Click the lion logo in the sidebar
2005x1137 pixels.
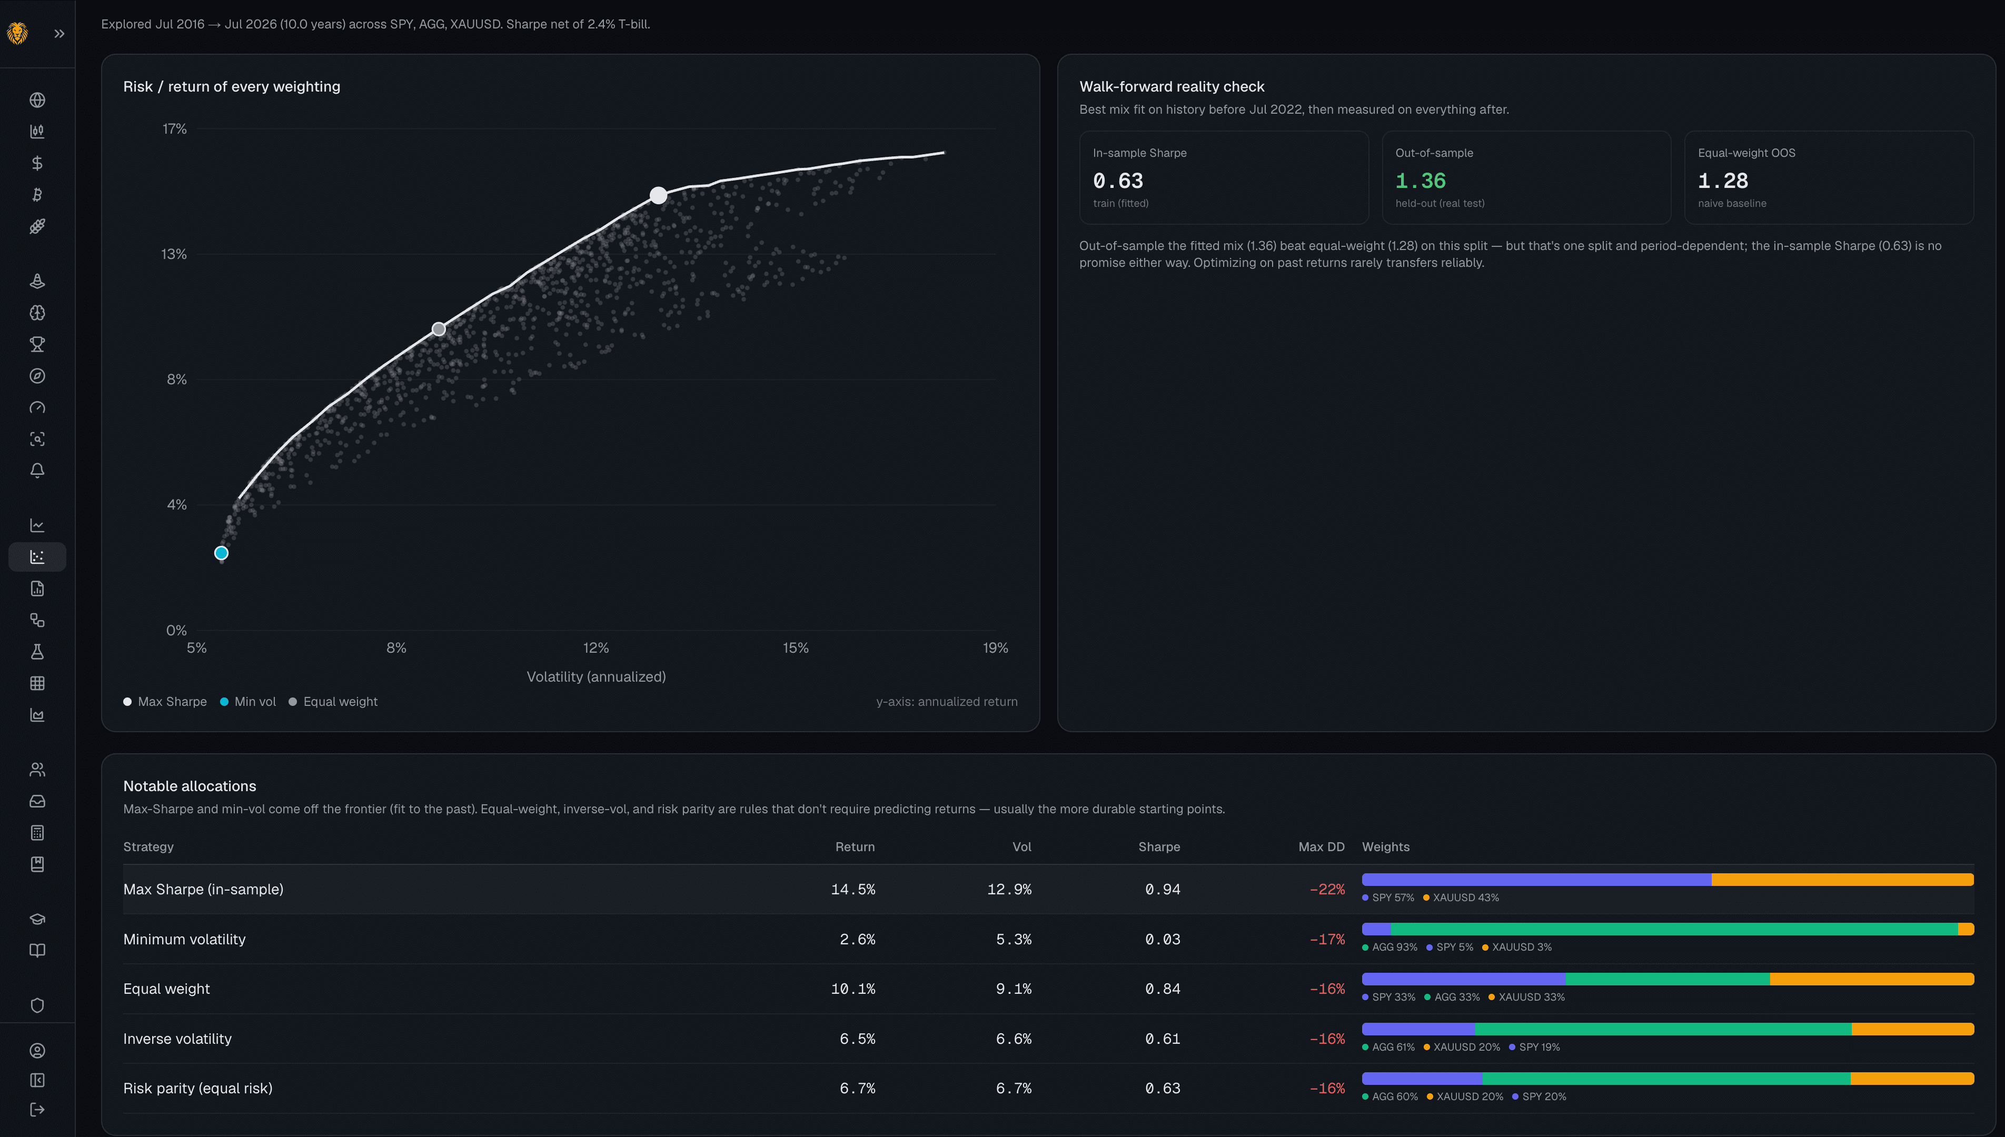17,34
